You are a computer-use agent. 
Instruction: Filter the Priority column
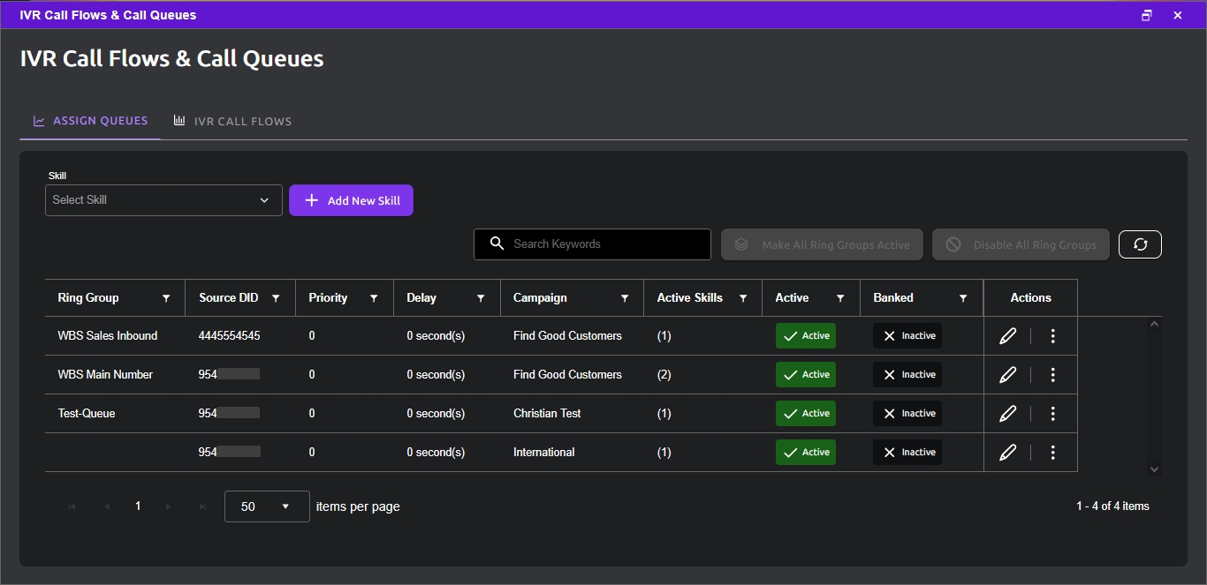374,298
